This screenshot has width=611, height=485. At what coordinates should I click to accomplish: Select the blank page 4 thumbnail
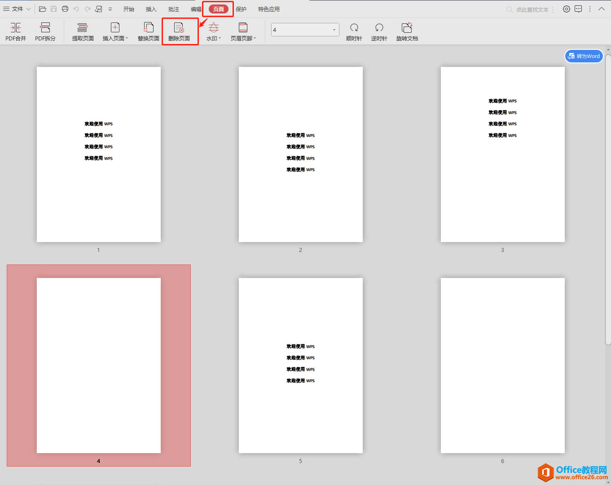point(99,366)
